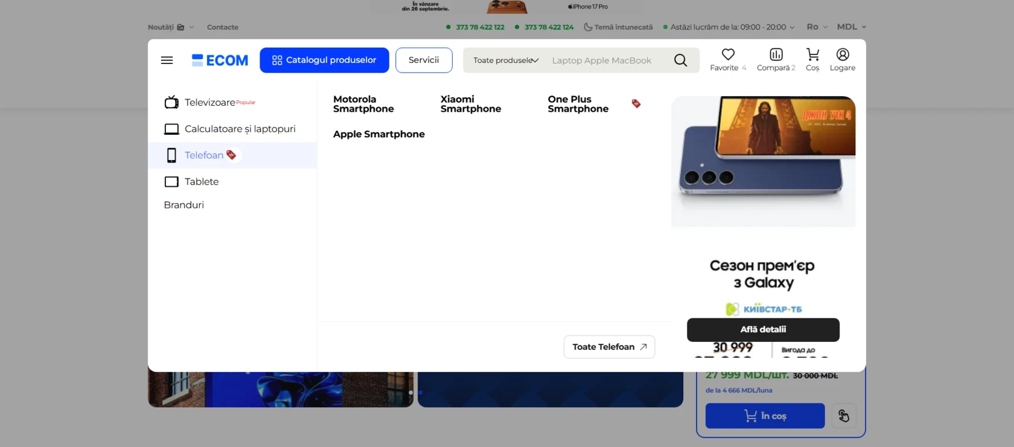
Task: Open Branduri menu entry
Action: [184, 205]
